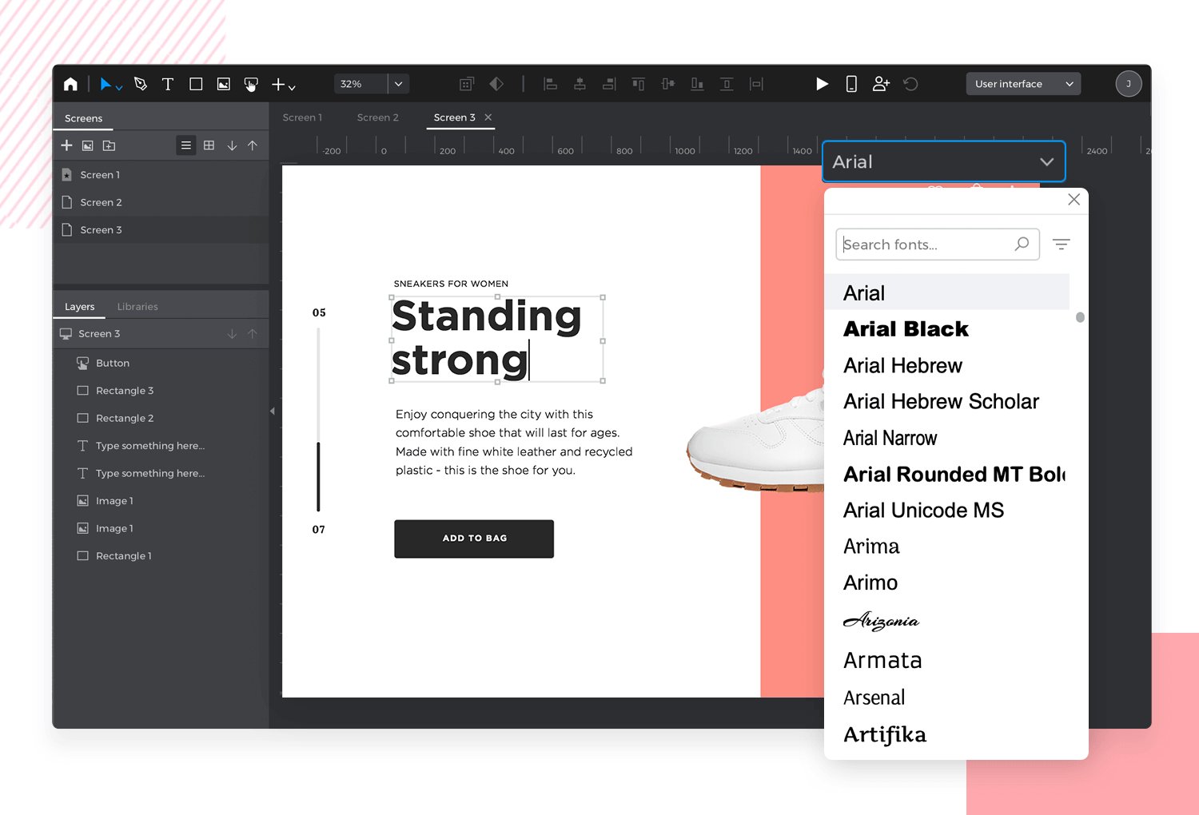Select Screen 1 in Screens list
Screen dimensions: 1199x815
pos(161,175)
